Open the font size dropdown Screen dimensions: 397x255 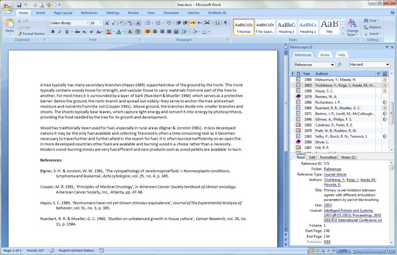100,23
